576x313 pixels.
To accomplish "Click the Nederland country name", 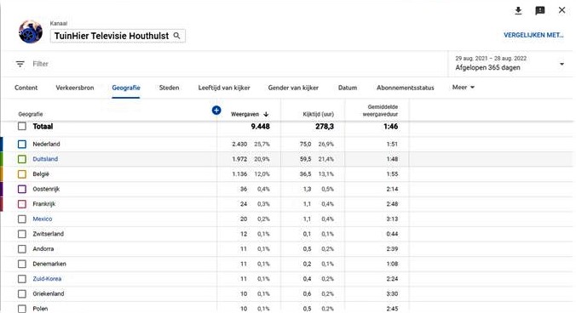I will click(46, 144).
